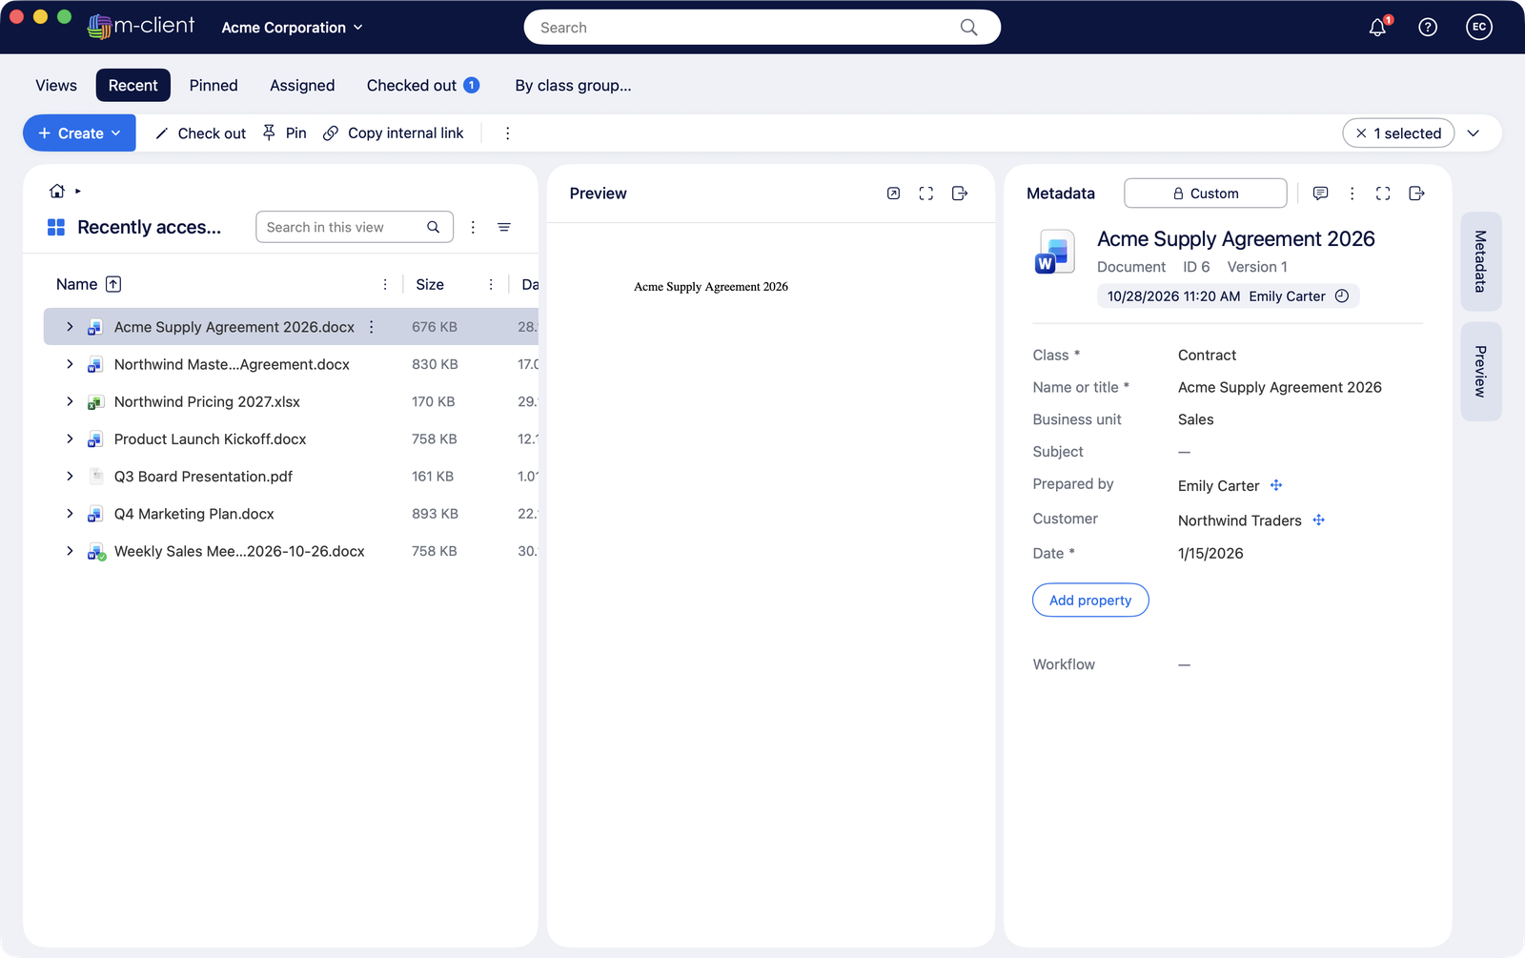Screen dimensions: 1525x958
Task: Open Acme Corporation vault dropdown
Action: [292, 28]
